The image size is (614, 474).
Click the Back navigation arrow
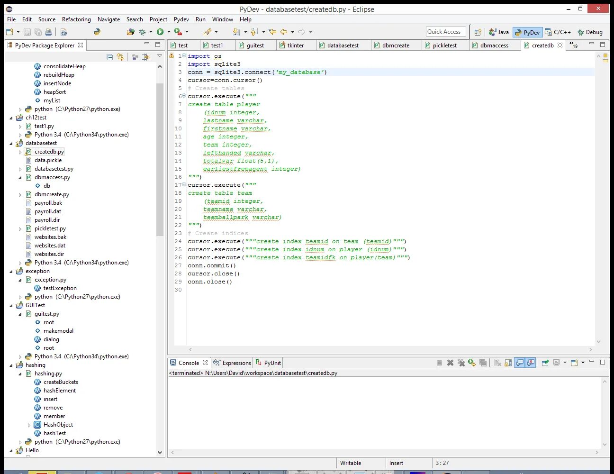(x=284, y=32)
